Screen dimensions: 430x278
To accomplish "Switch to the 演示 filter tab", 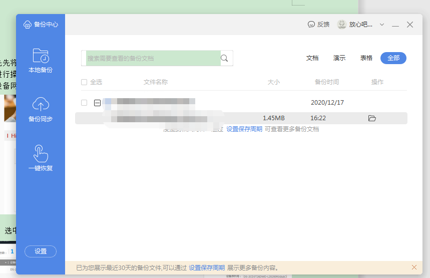I will coord(339,58).
